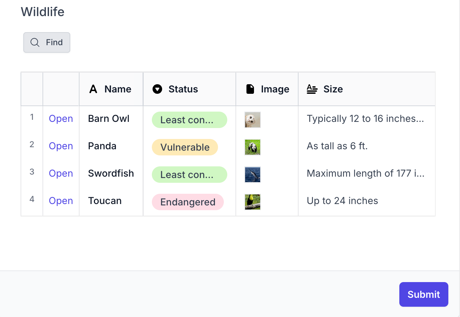The image size is (460, 317).
Task: Open the Panda record
Action: pyautogui.click(x=61, y=146)
